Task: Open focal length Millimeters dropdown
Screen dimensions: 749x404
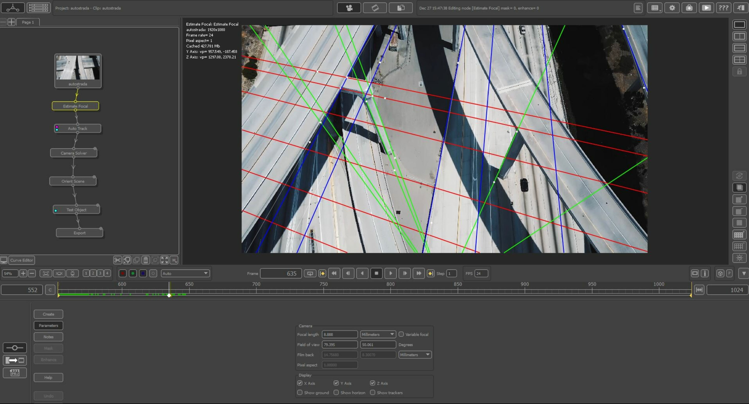Action: pos(378,334)
